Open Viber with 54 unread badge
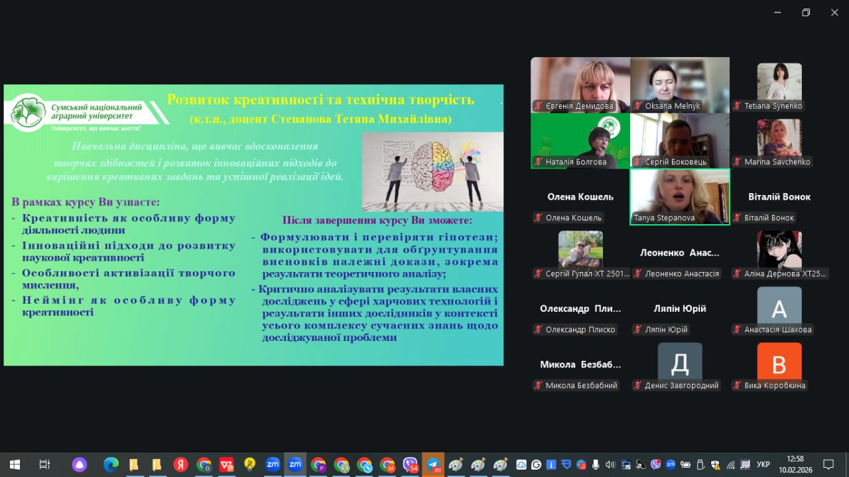This screenshot has height=477, width=849. tap(410, 464)
